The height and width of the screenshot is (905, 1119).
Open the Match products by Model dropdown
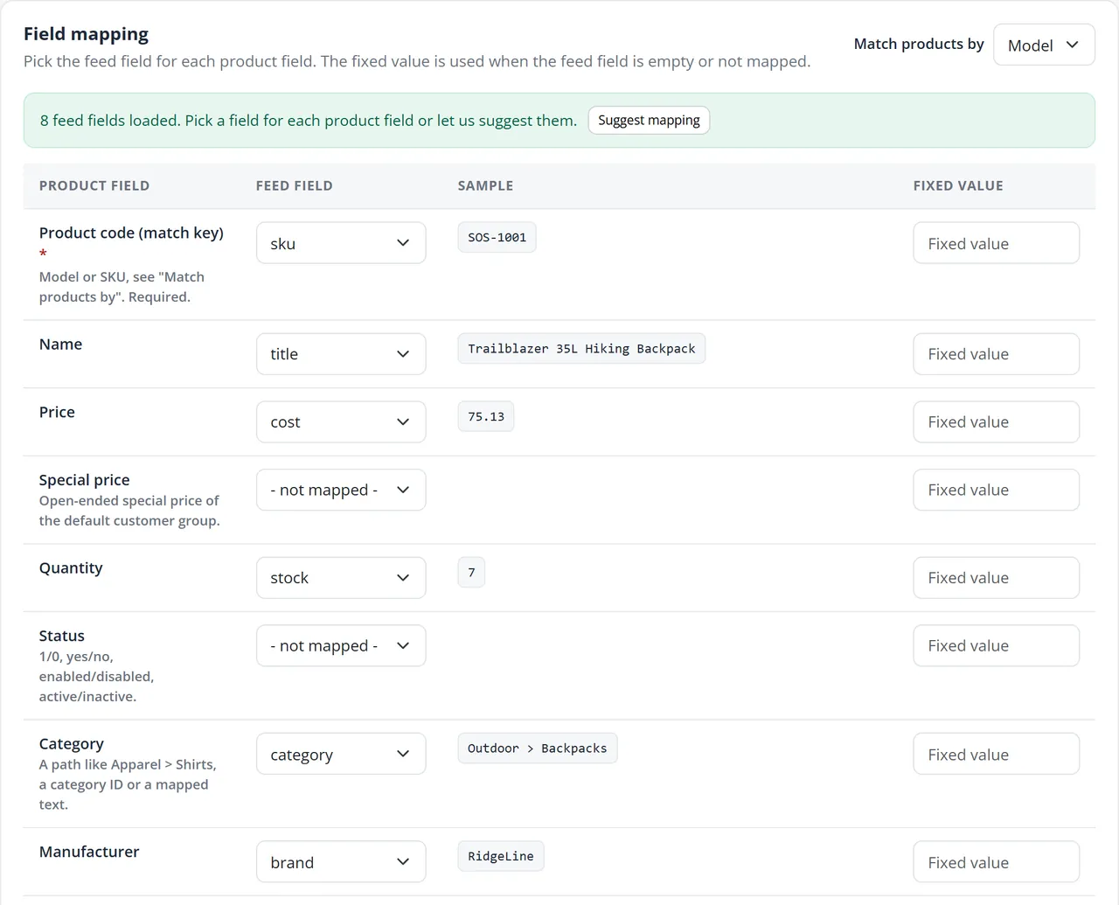(1044, 45)
